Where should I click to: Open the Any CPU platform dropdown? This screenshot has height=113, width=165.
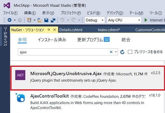click(x=124, y=20)
